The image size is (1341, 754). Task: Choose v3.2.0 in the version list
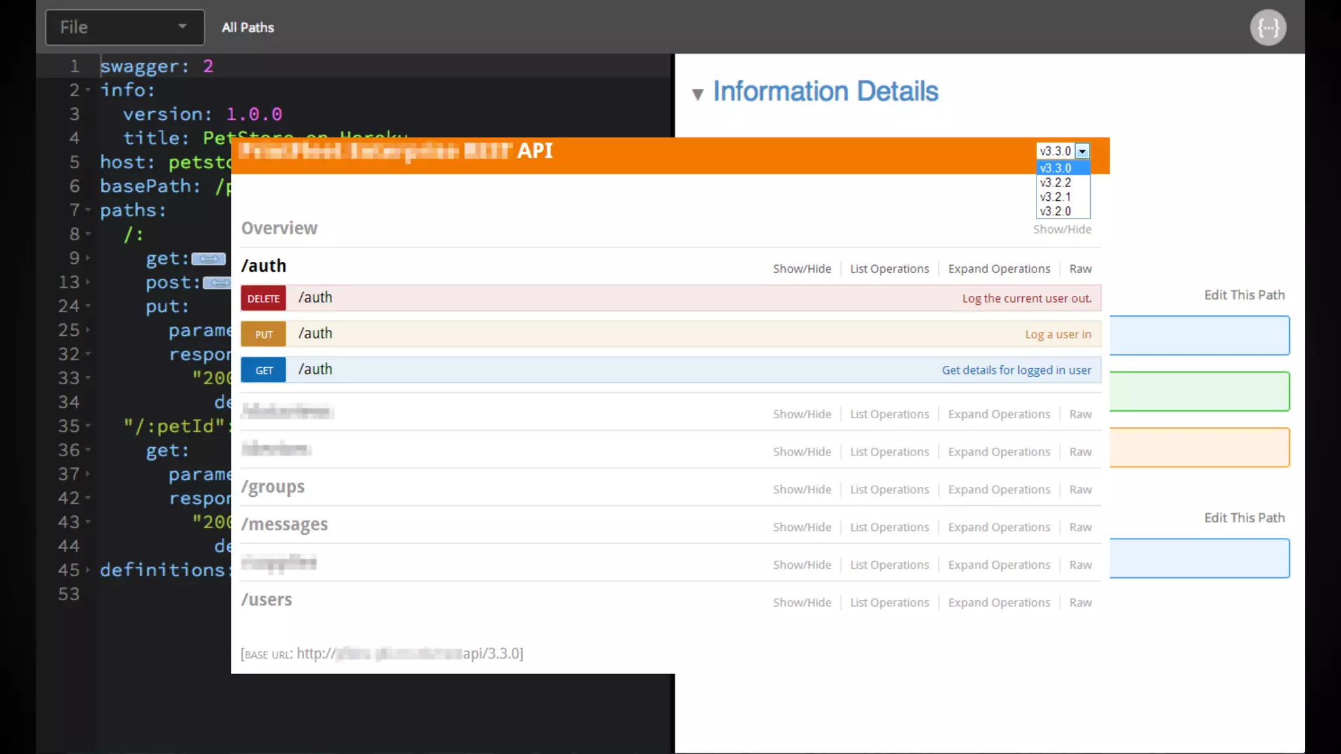coord(1056,211)
